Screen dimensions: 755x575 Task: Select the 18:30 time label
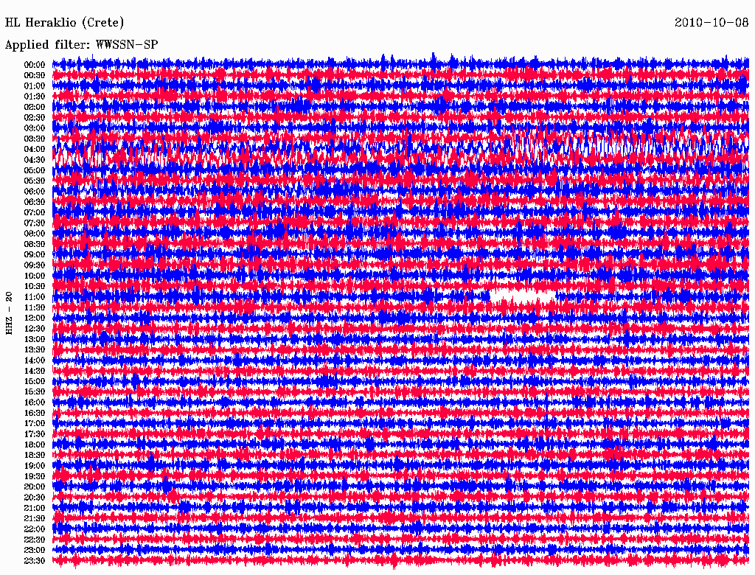pyautogui.click(x=35, y=455)
